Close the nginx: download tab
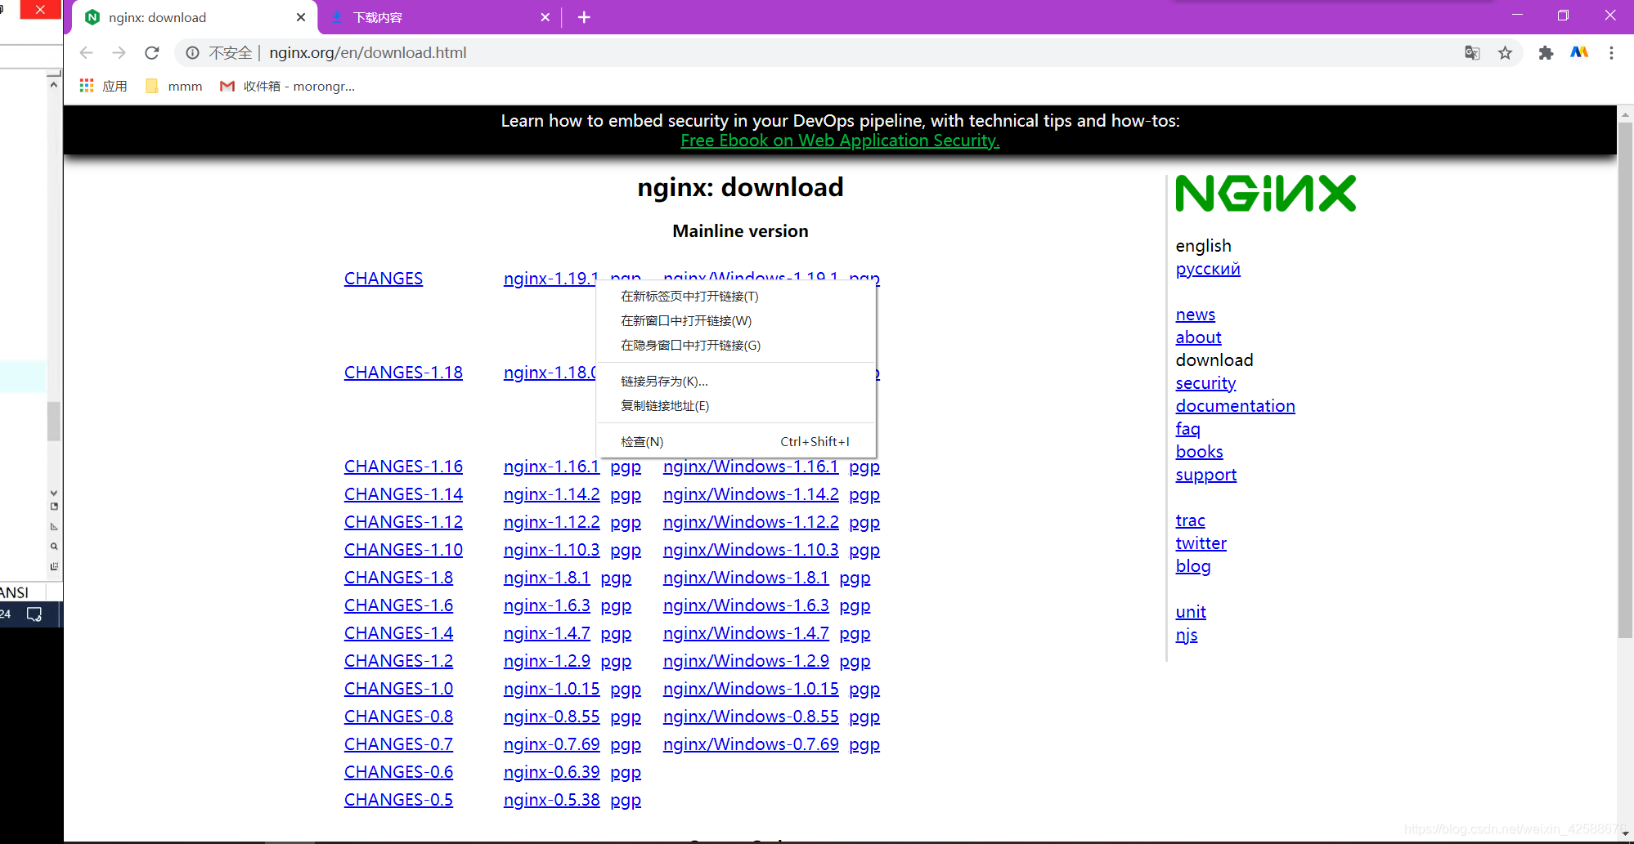Screen dimensions: 1634x844 point(301,17)
